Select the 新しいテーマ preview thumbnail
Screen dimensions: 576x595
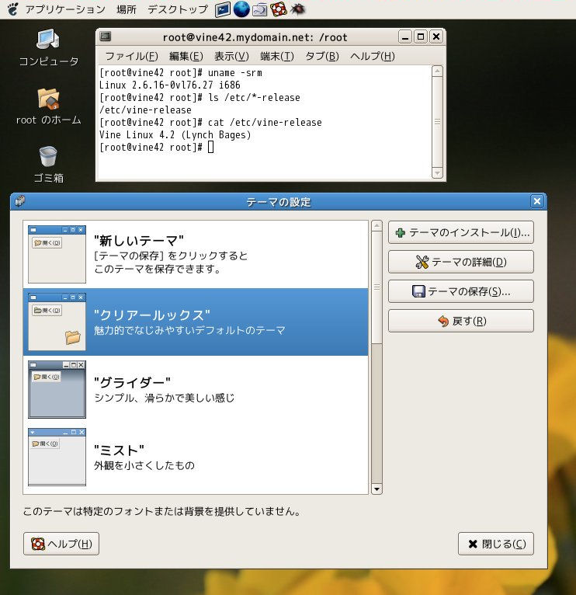(x=57, y=254)
